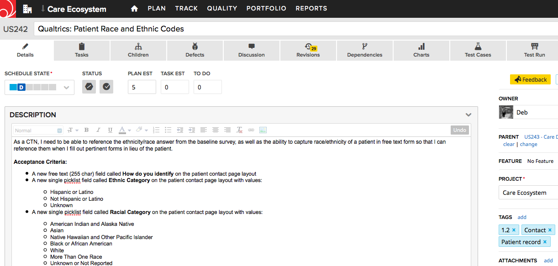Open the PORTFOLIO menu
The width and height of the screenshot is (558, 266).
pyautogui.click(x=266, y=8)
